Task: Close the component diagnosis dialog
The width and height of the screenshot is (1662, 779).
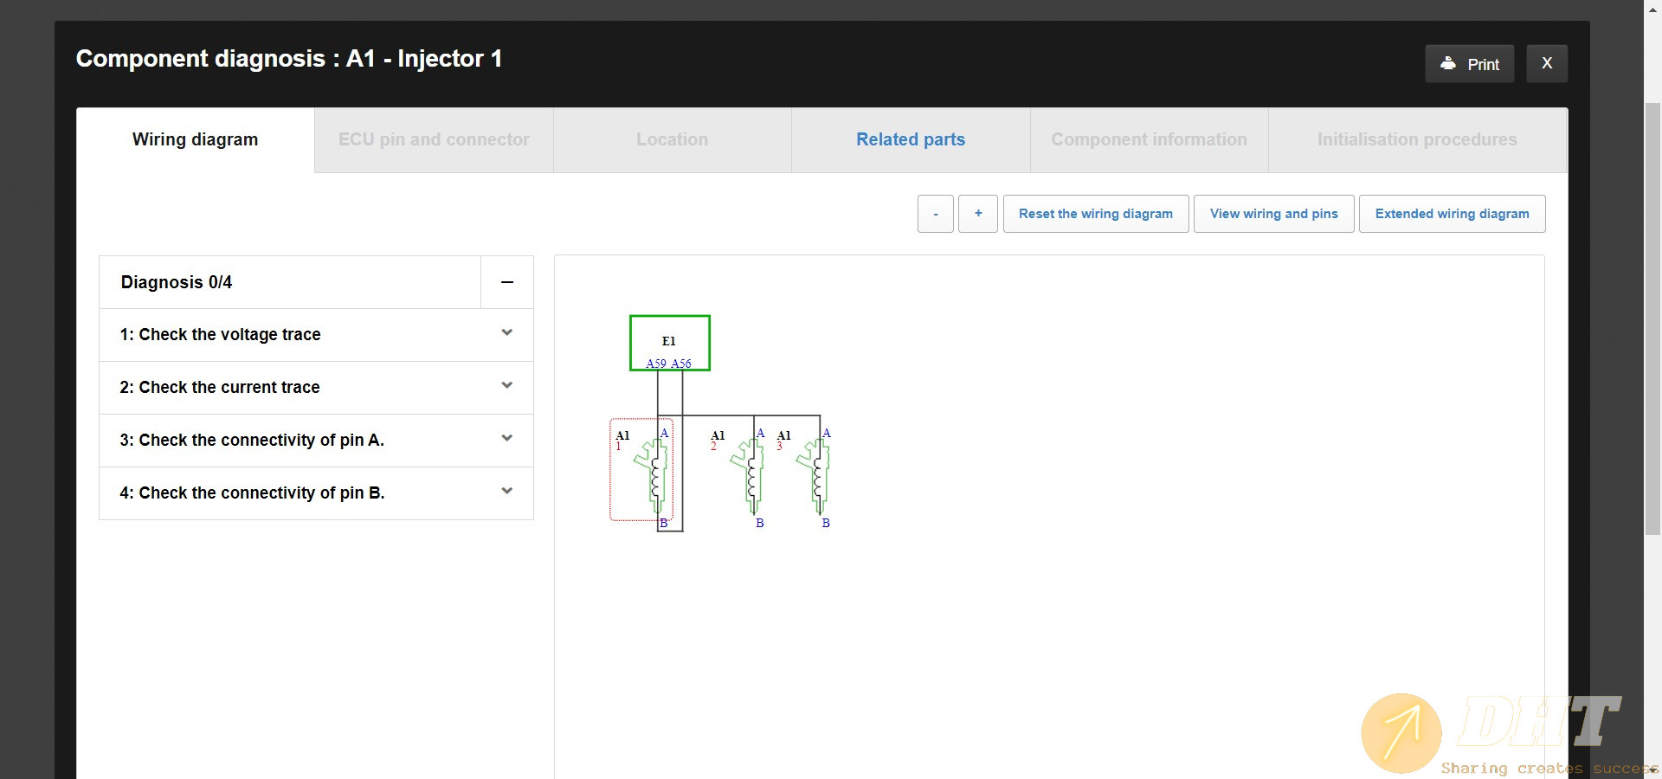Action: pyautogui.click(x=1546, y=64)
